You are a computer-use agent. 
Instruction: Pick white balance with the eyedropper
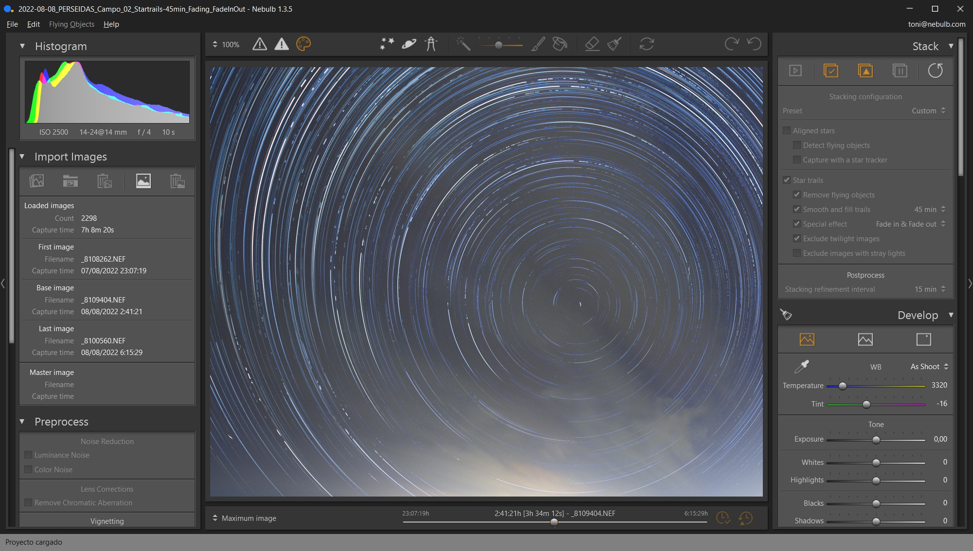click(x=801, y=367)
